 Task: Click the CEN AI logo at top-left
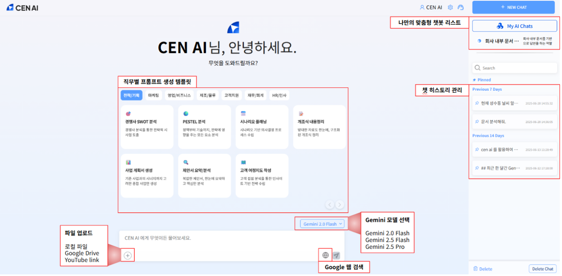pos(22,7)
